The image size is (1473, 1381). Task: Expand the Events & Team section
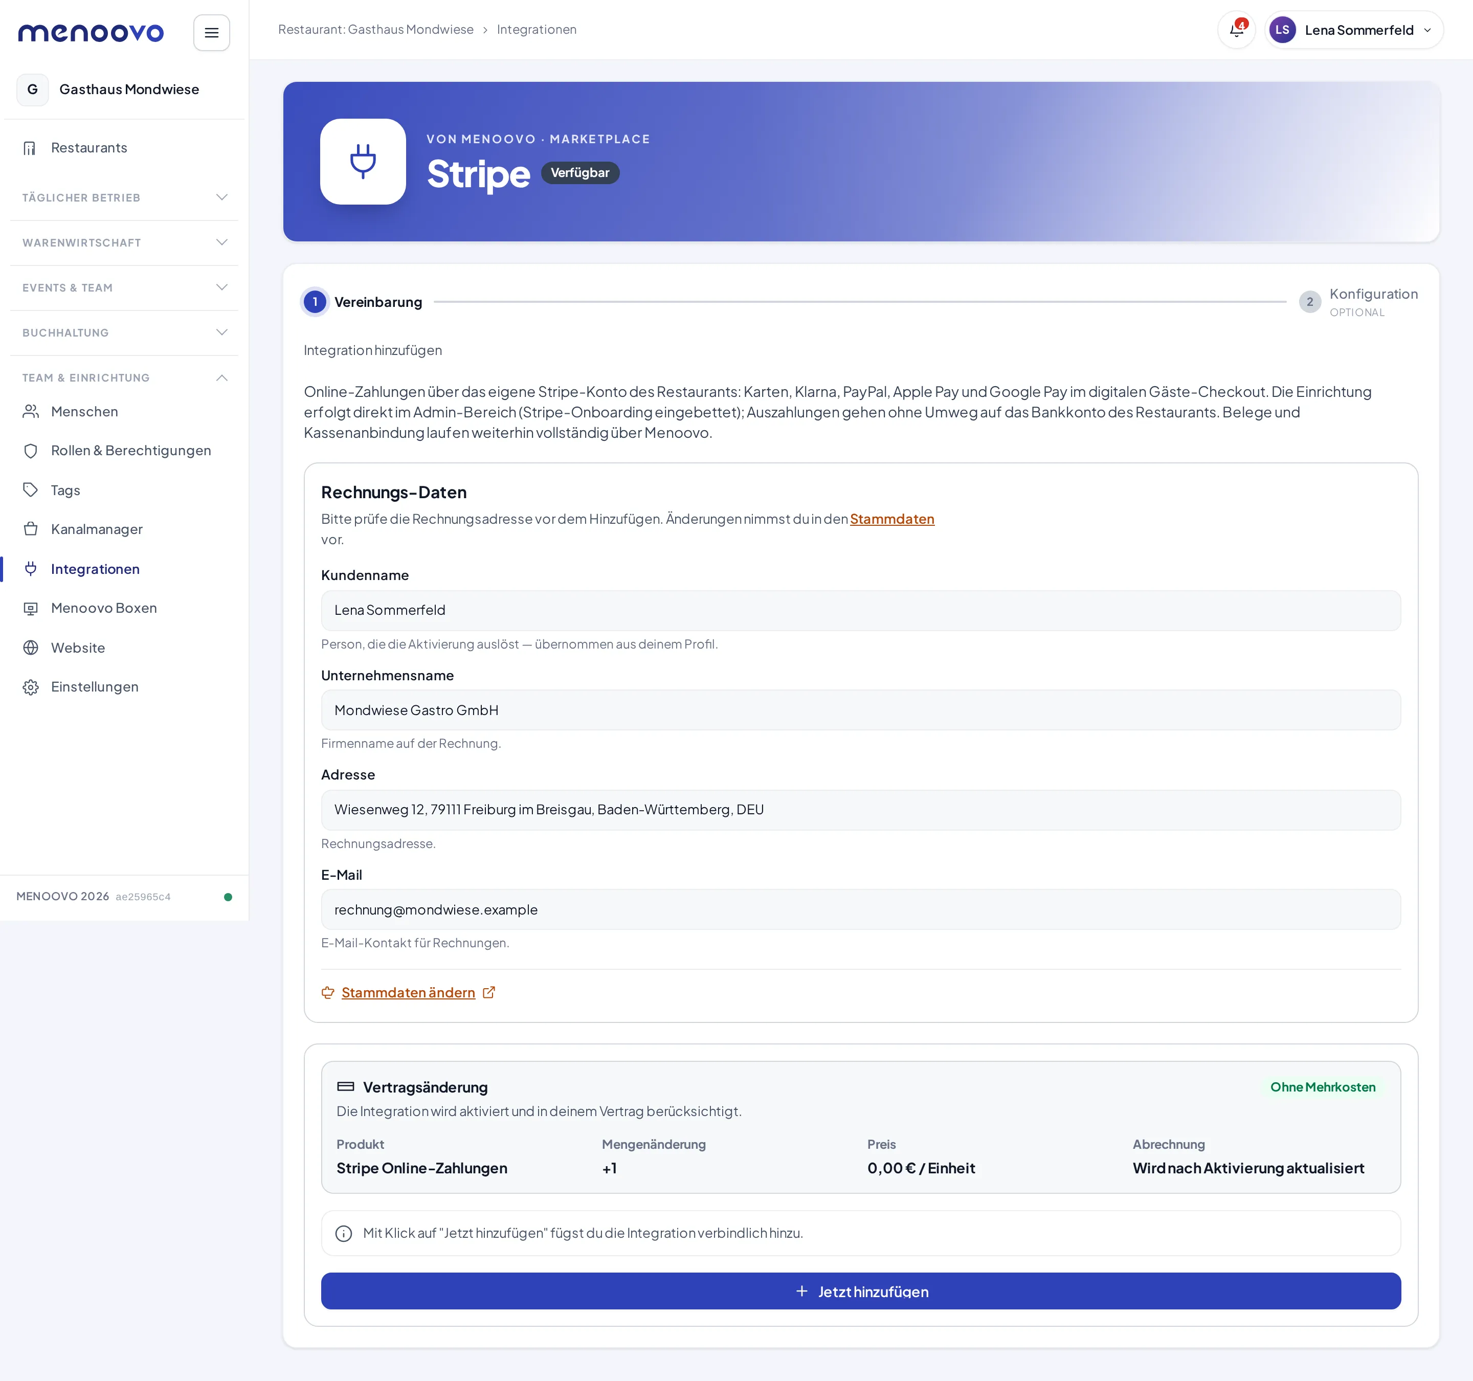124,288
